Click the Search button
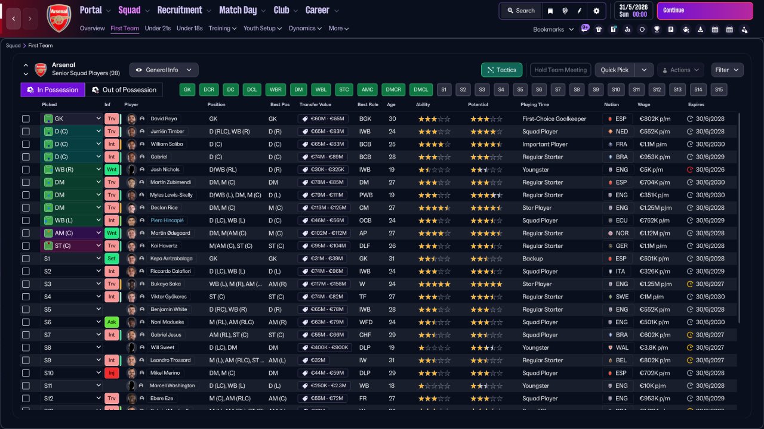764x429 pixels. pos(521,11)
